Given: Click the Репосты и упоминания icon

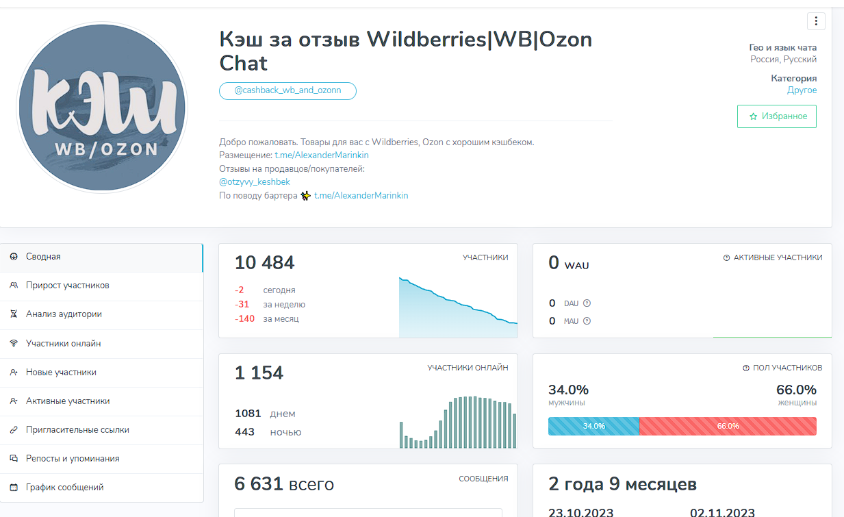Looking at the screenshot, I should [x=13, y=459].
